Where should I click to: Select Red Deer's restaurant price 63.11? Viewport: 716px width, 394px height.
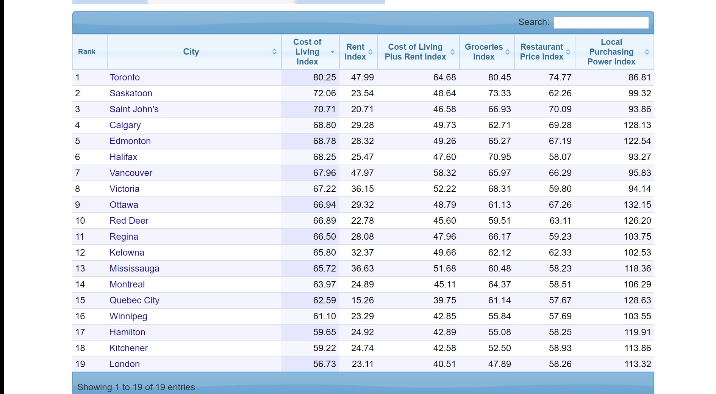(x=560, y=221)
